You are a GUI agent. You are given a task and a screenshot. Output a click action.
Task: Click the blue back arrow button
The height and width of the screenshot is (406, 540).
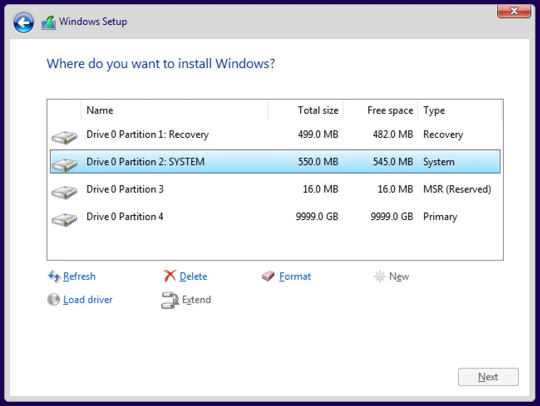pos(23,22)
